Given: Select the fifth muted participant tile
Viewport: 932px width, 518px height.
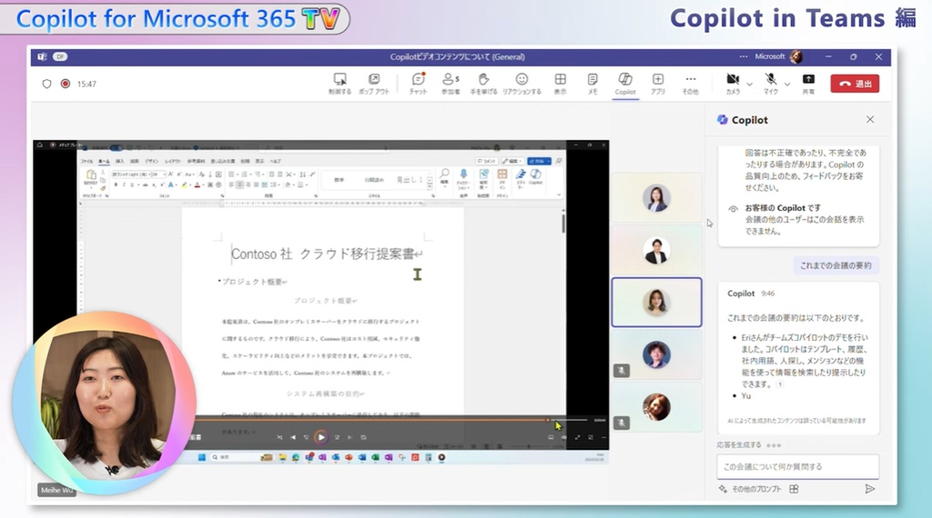Looking at the screenshot, I should (x=656, y=407).
